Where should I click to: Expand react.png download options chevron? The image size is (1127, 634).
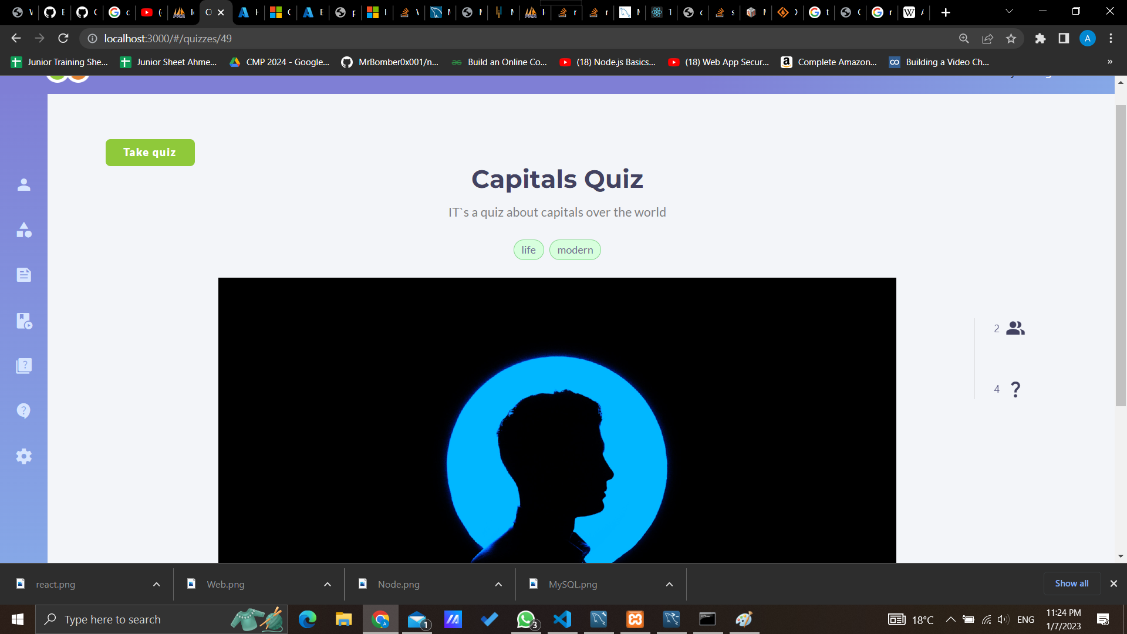156,584
